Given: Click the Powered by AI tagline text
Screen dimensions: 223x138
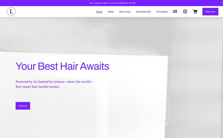Looking at the screenshot, I should point(54,84).
